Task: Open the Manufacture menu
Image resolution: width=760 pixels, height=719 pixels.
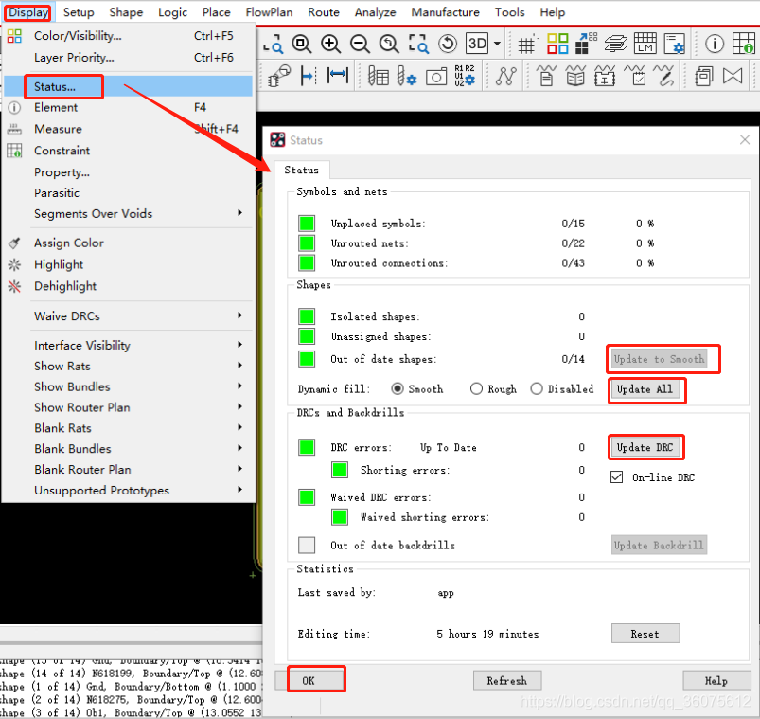Action: [445, 12]
